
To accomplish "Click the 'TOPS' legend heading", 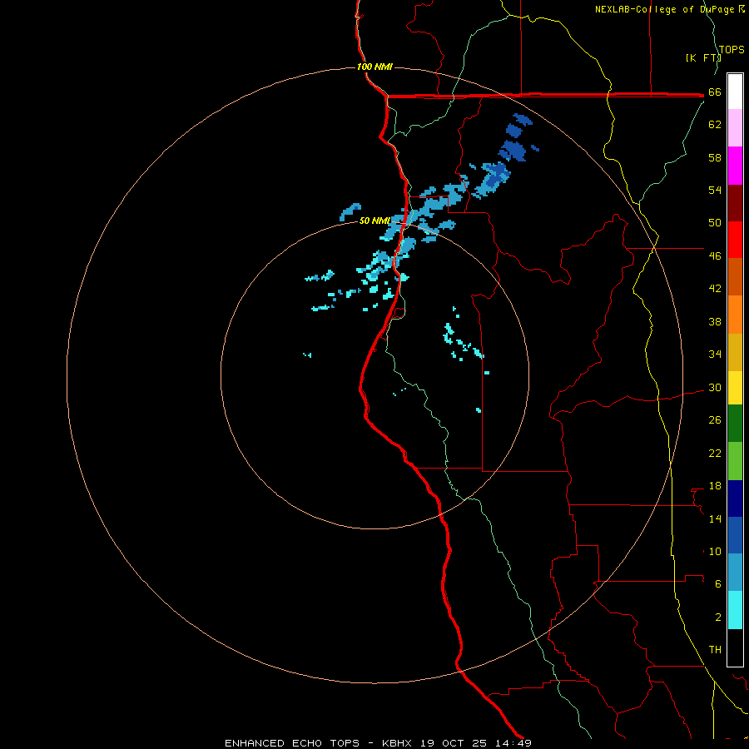I will coord(732,50).
